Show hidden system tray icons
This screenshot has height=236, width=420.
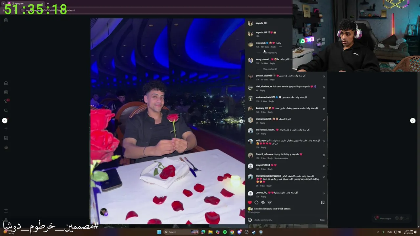377,232
